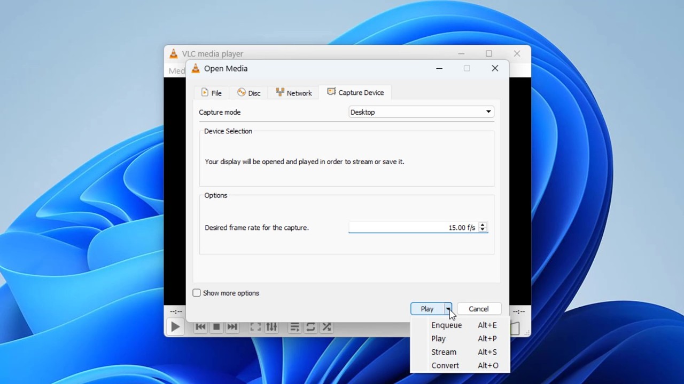
Task: Switch to the Network tab
Action: coord(293,93)
